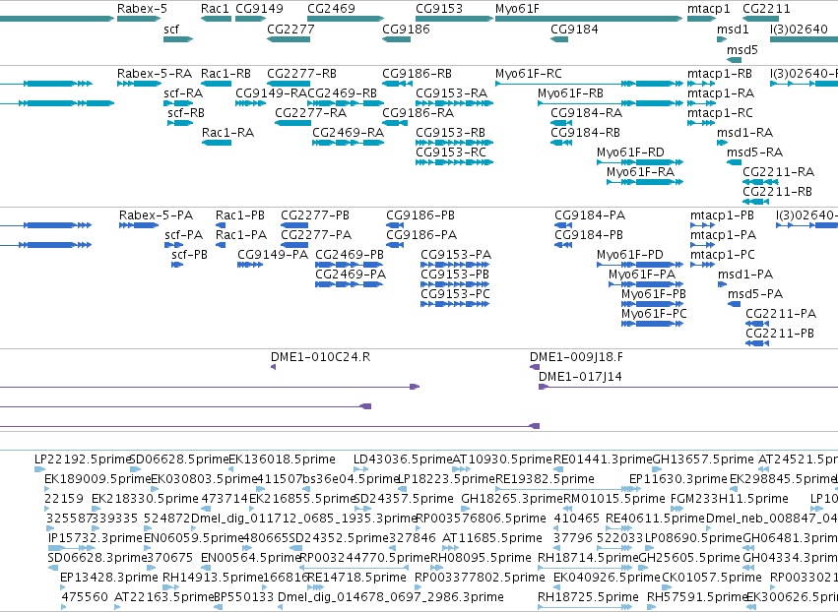
Task: Select the msd5-RA transcript
Action: click(735, 162)
